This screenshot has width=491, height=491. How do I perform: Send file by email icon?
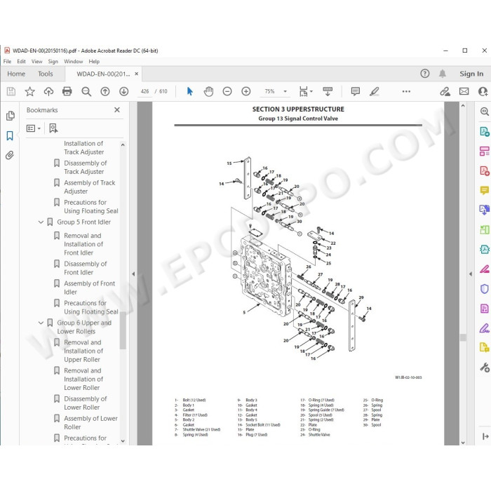(x=464, y=91)
